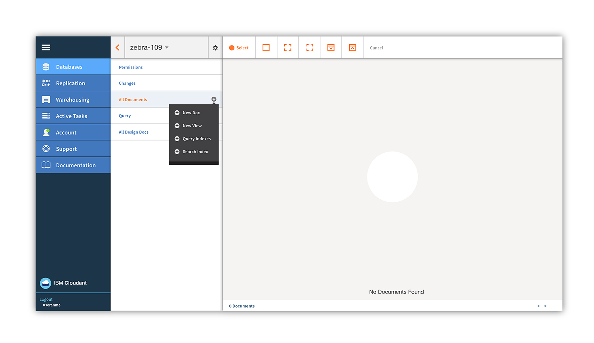Click the Logout link
594x343 pixels.
[x=46, y=299]
